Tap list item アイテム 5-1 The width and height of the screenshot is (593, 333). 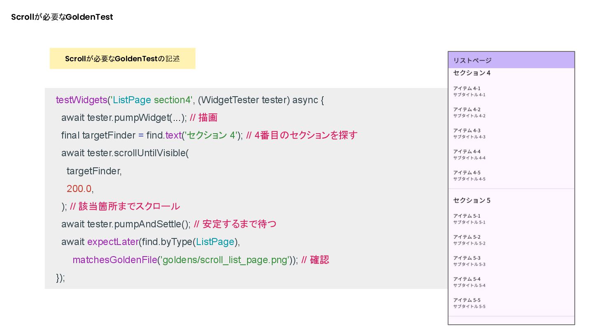469,219
